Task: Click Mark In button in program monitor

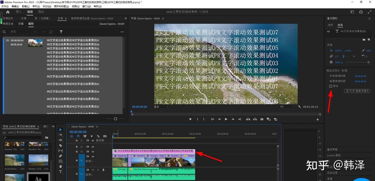Action: pyautogui.click(x=197, y=119)
